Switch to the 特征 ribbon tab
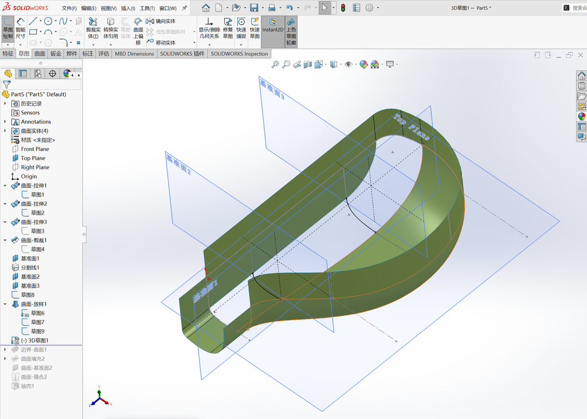This screenshot has width=587, height=419. tap(8, 54)
